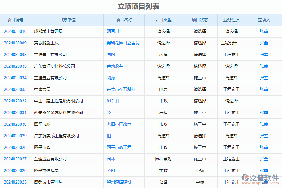Open the 东莞市企石科技... project link
Viewport: 282px width, 188px height.
click(123, 90)
